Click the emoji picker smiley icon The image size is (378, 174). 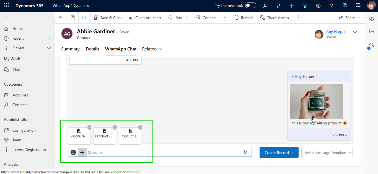pos(73,152)
